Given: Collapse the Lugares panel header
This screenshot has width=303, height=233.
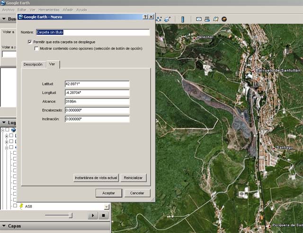Looking at the screenshot, I should [x=4, y=122].
